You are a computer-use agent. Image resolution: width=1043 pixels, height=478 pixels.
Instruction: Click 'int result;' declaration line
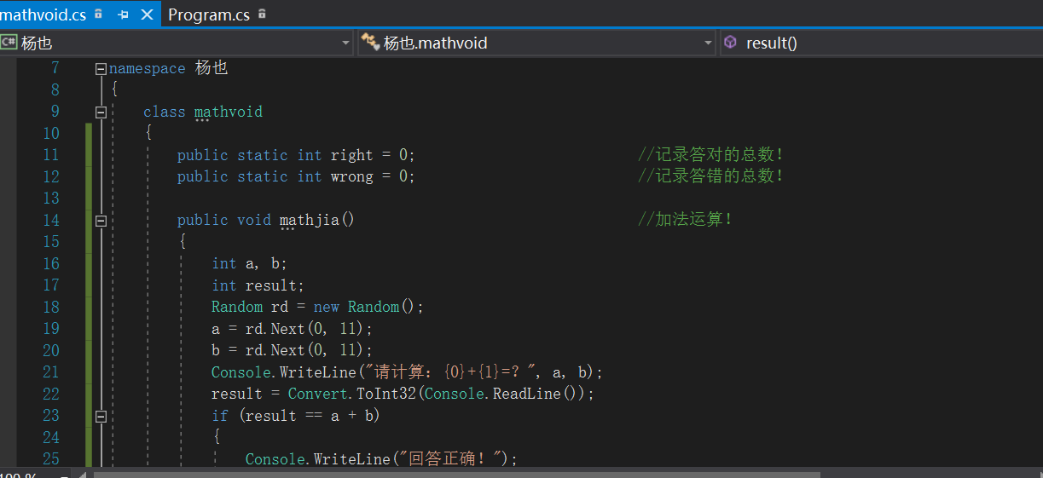point(258,285)
